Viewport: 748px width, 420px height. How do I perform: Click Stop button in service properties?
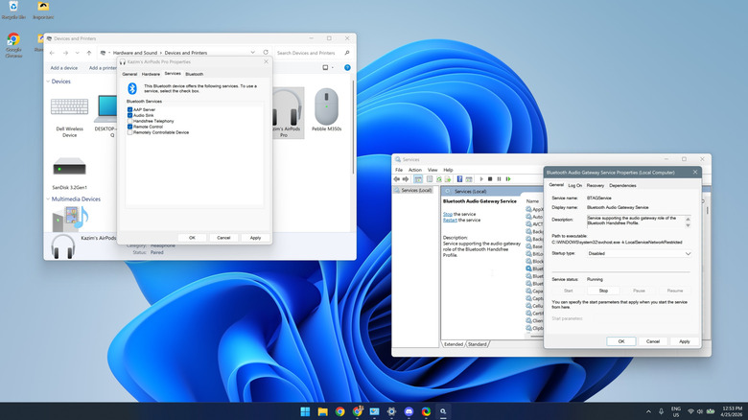(x=603, y=291)
